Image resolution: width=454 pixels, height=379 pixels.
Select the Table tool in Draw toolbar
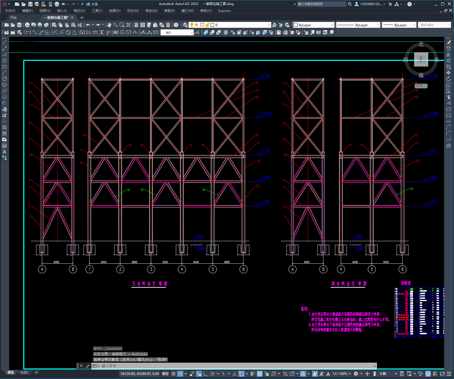(4, 146)
